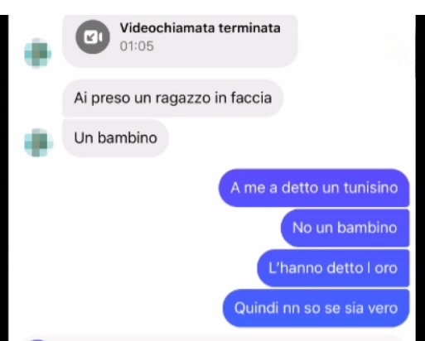Select the received message Un bambino

coord(115,138)
